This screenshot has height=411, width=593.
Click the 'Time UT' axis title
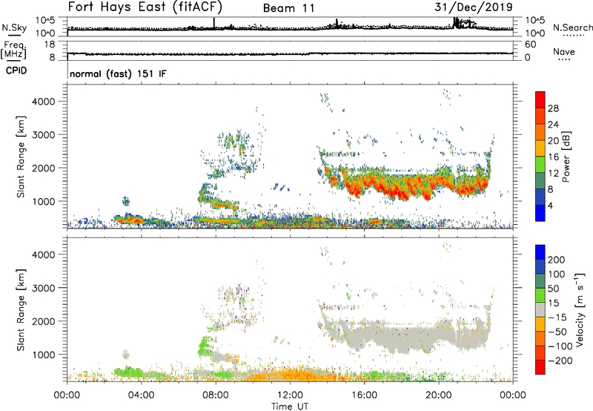[x=290, y=406]
